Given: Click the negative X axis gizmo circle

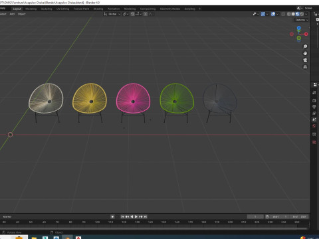Looking at the screenshot, I should (x=292, y=34).
